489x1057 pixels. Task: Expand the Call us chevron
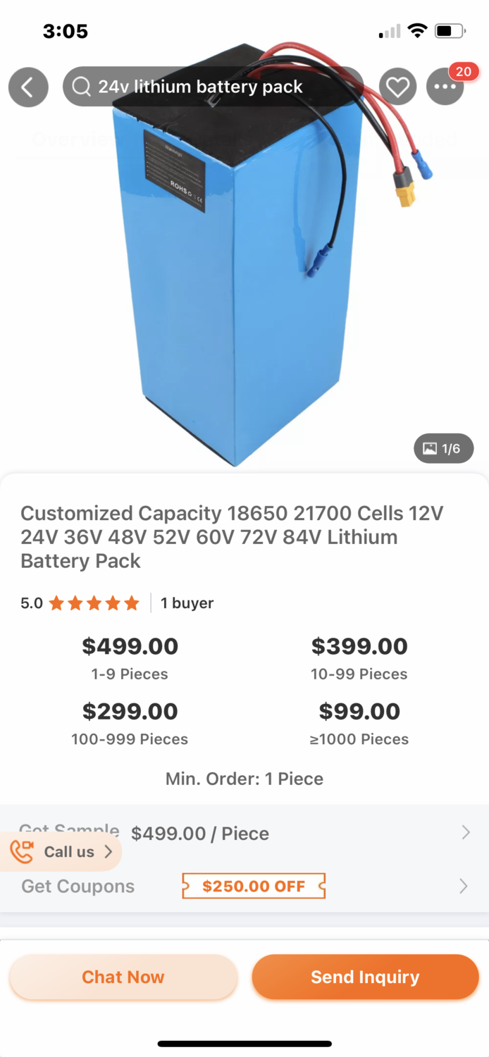coord(109,851)
